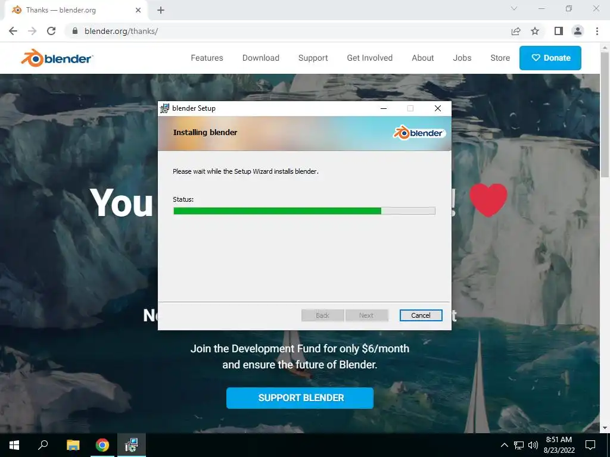Open the notification center icon
610x457 pixels.
pos(590,445)
